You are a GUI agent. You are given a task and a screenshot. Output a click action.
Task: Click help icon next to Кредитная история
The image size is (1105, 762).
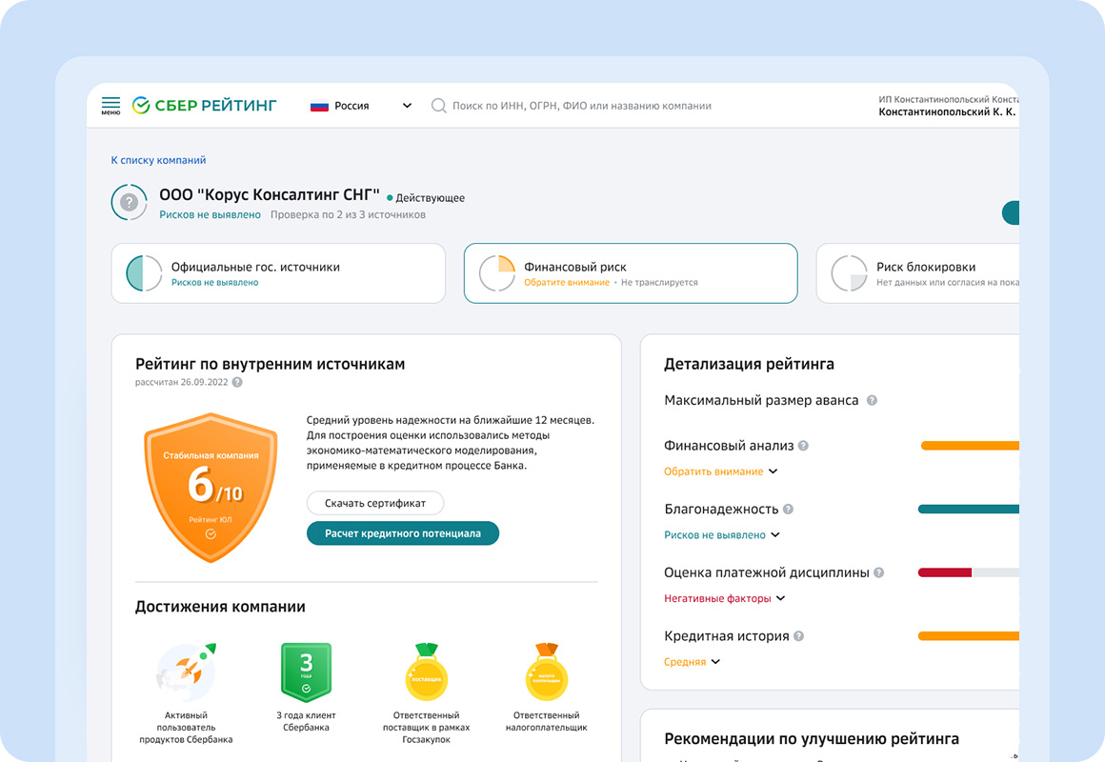click(x=798, y=636)
